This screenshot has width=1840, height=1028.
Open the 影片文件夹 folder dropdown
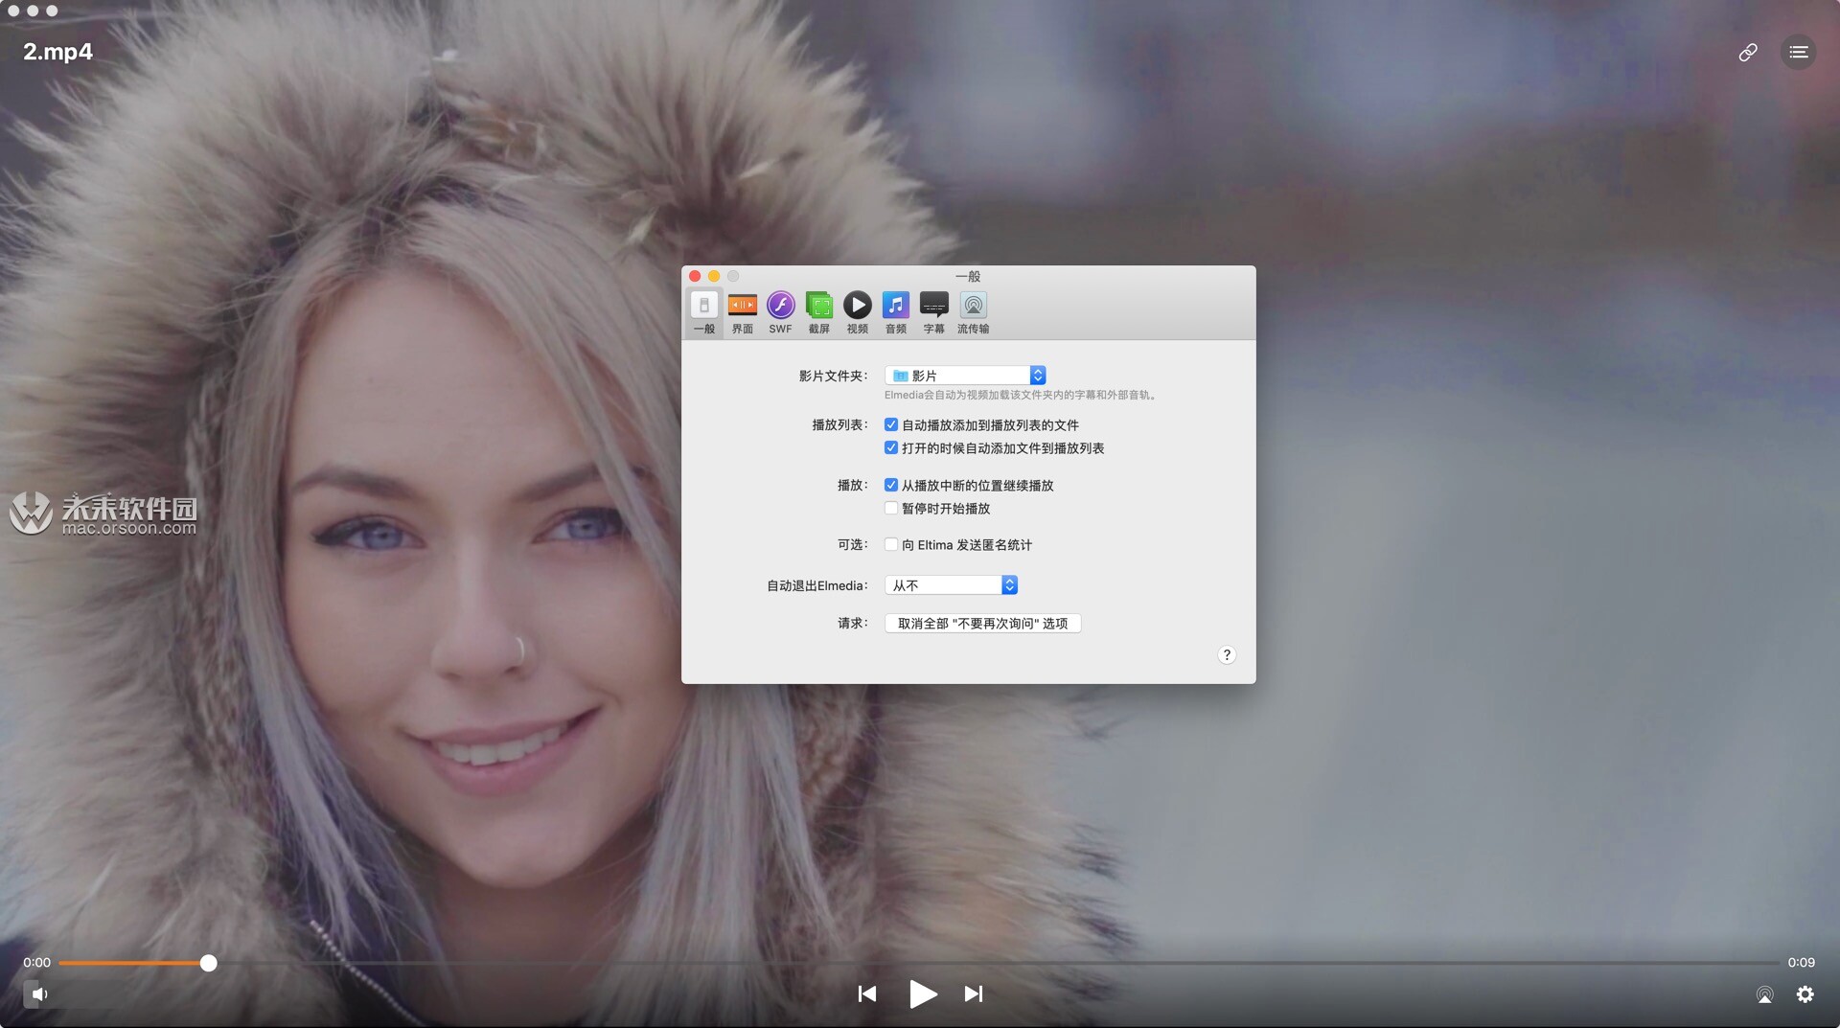coord(965,376)
